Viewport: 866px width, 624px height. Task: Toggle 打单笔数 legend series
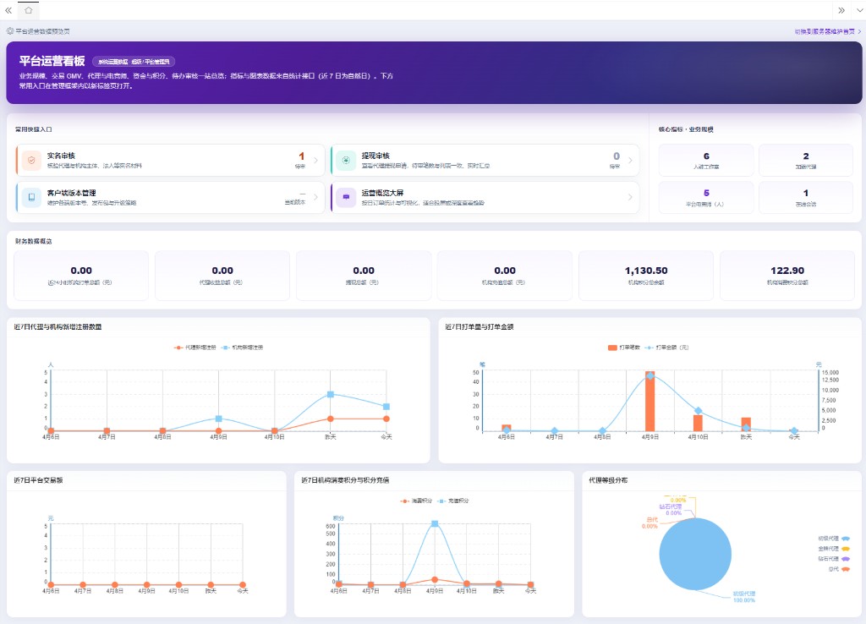pos(623,348)
